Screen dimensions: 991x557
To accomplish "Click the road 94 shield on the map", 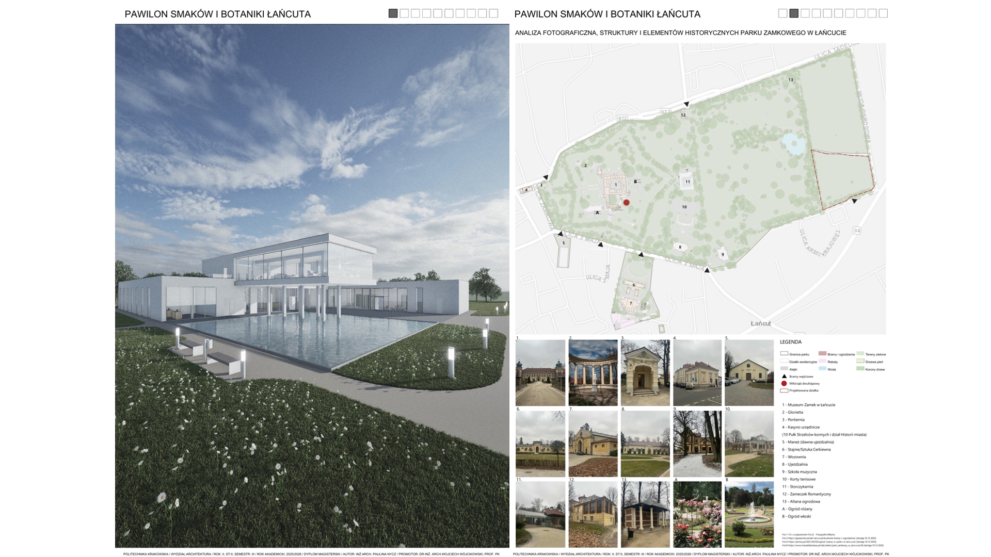I will (857, 231).
